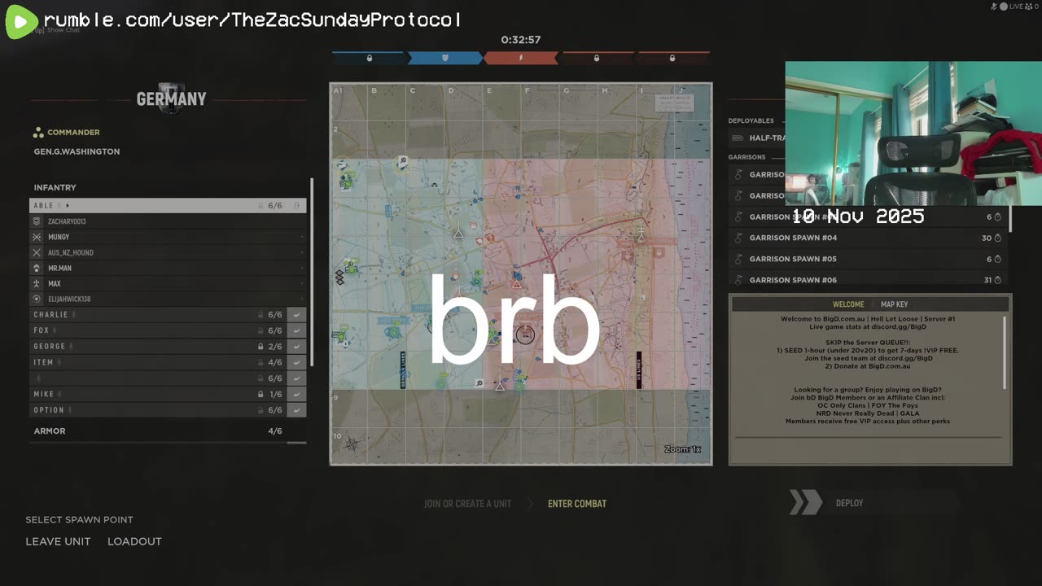1042x586 pixels.
Task: Select the ENTER COMBAT step
Action: pyautogui.click(x=577, y=504)
